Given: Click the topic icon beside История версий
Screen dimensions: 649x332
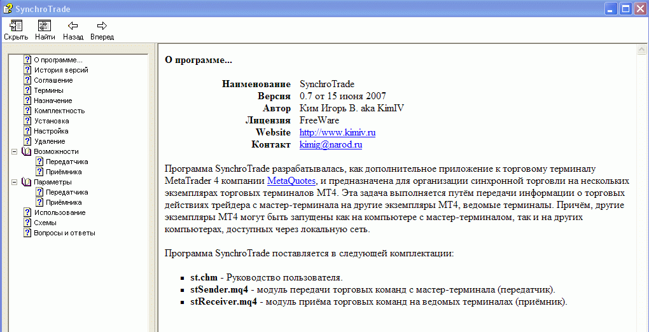Looking at the screenshot, I should 28,70.
